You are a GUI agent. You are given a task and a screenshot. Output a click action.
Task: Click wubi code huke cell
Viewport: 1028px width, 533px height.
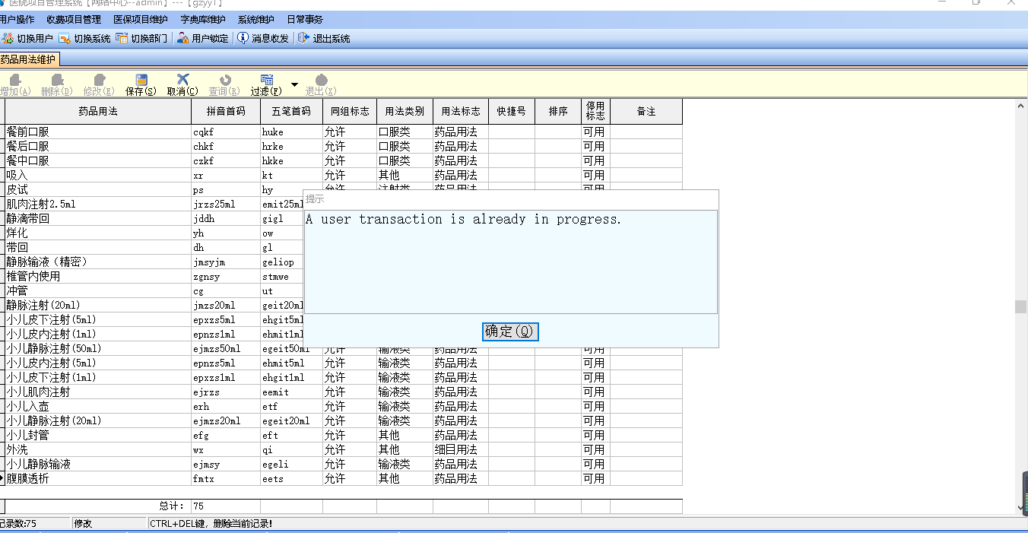[x=291, y=132]
